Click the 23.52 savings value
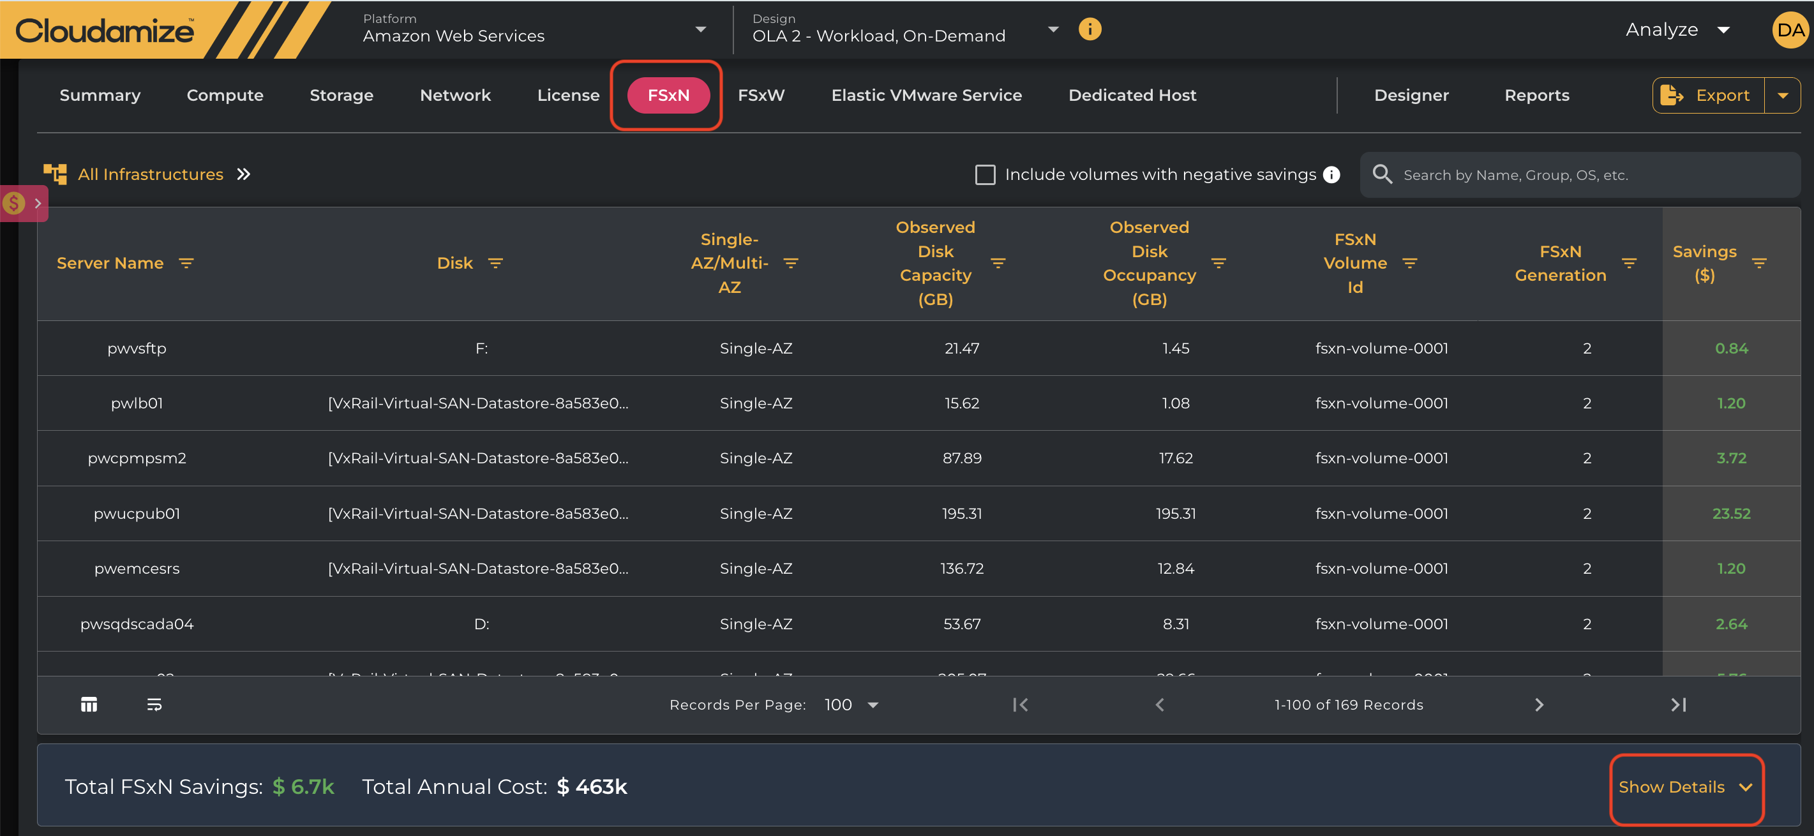This screenshot has height=836, width=1814. (1731, 514)
